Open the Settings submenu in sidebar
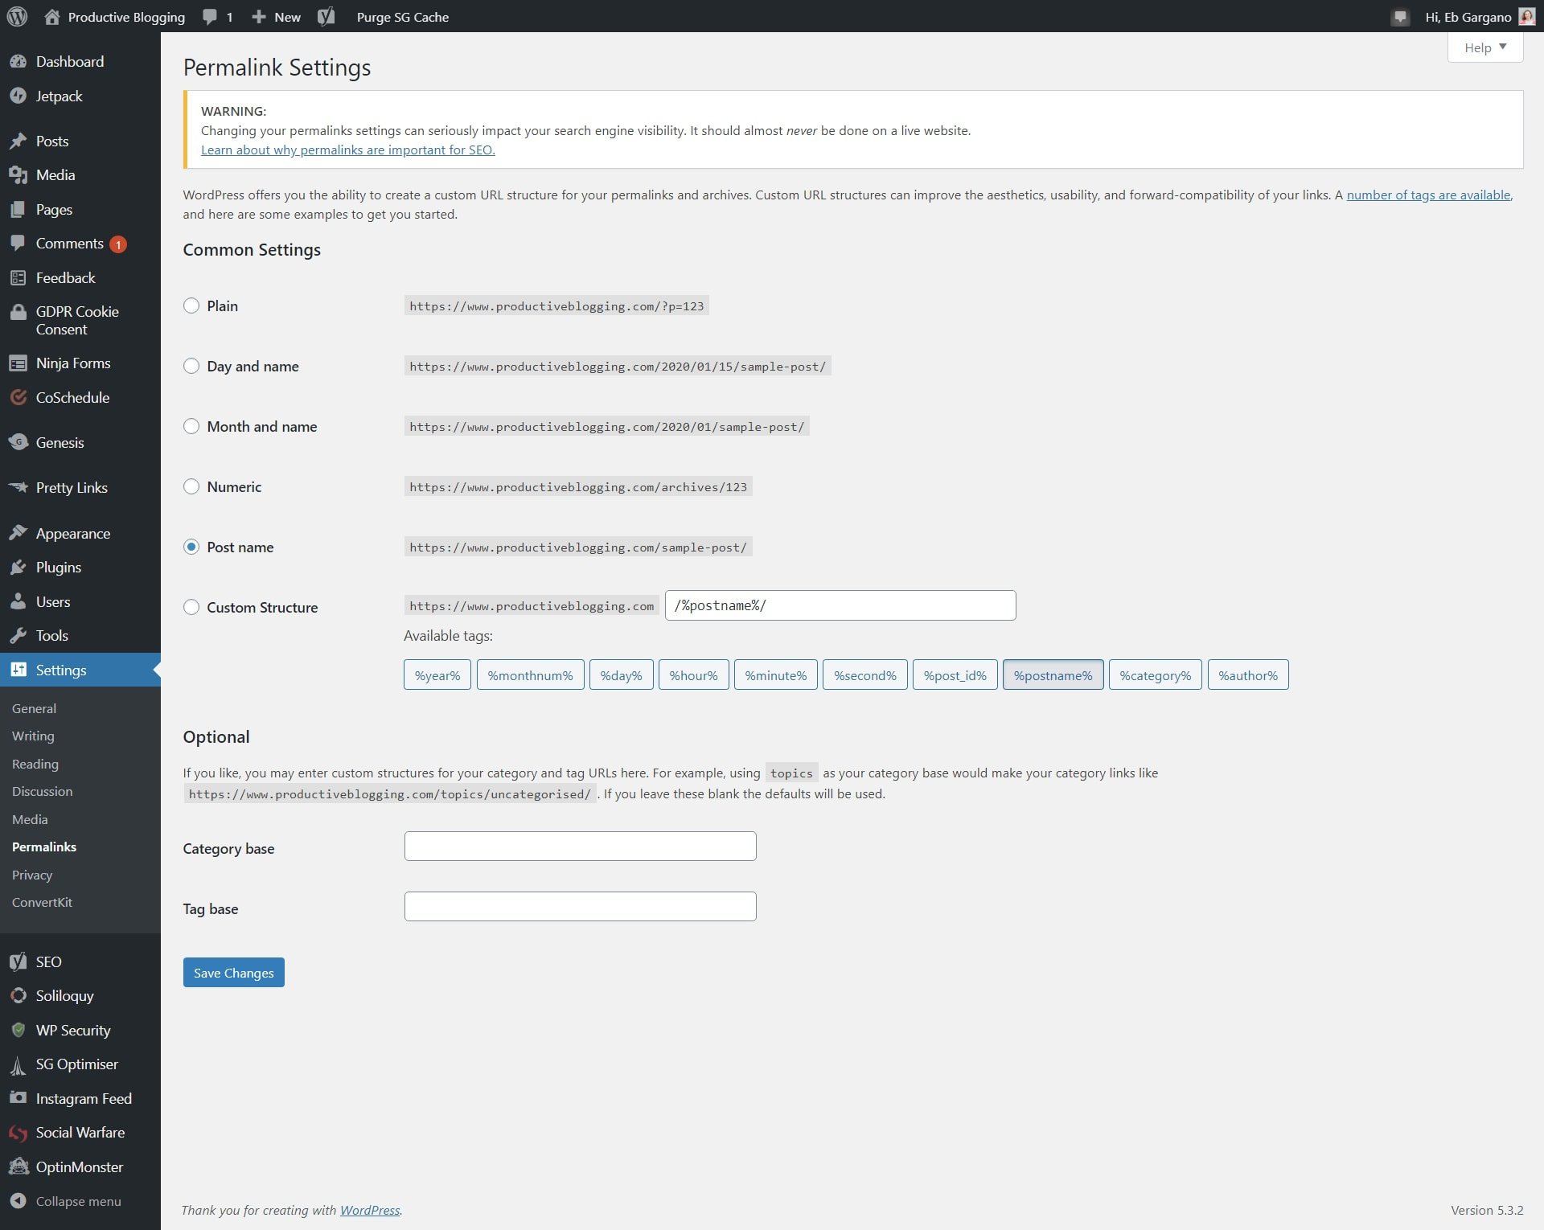Viewport: 1544px width, 1230px height. coord(60,669)
